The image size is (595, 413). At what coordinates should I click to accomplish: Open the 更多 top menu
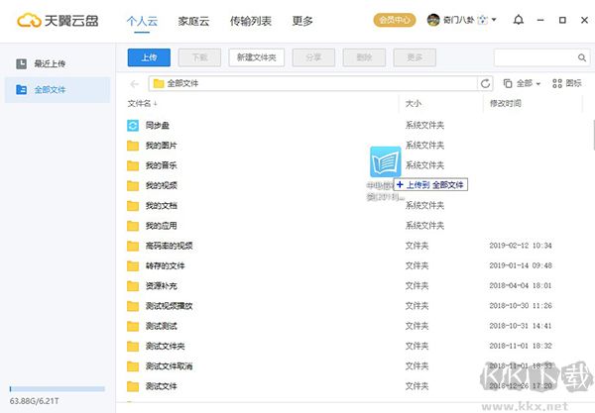click(x=302, y=21)
